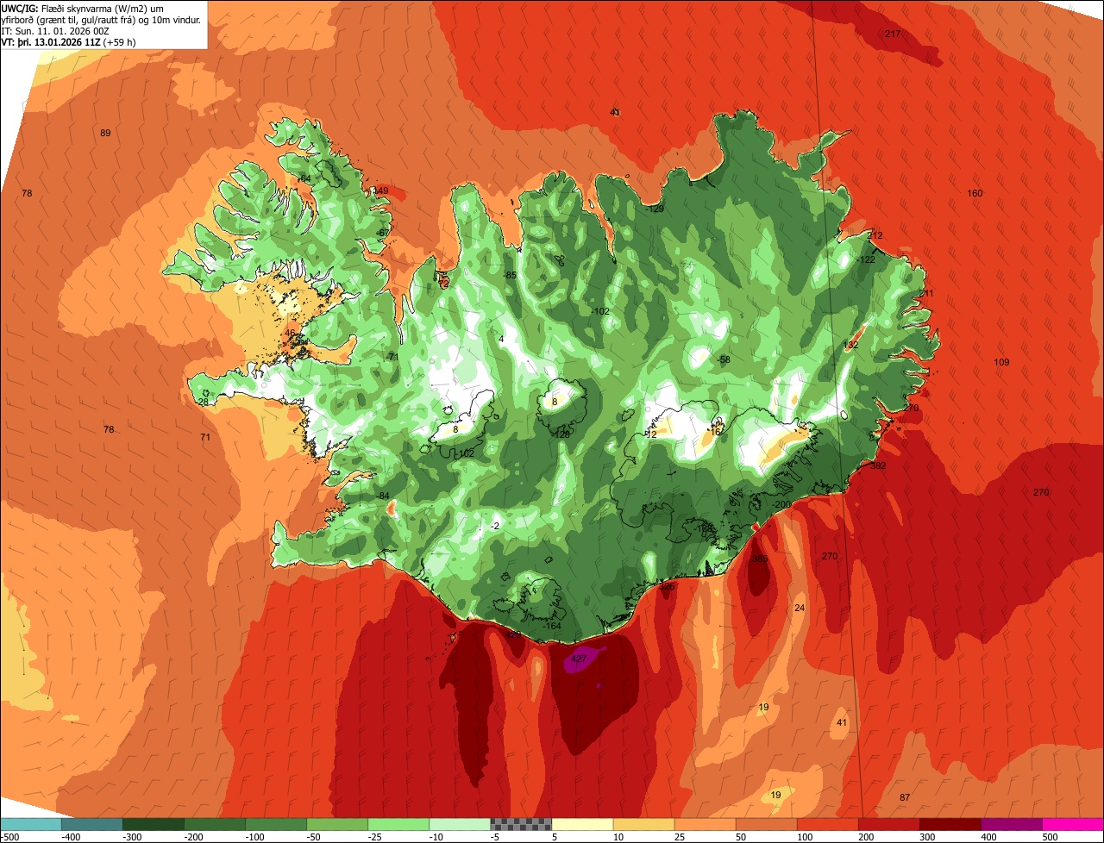Click the -200 value in the southeast
The image size is (1104, 843).
pos(781,505)
